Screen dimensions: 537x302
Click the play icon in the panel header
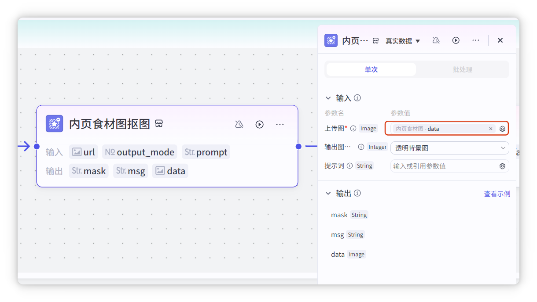coord(456,40)
